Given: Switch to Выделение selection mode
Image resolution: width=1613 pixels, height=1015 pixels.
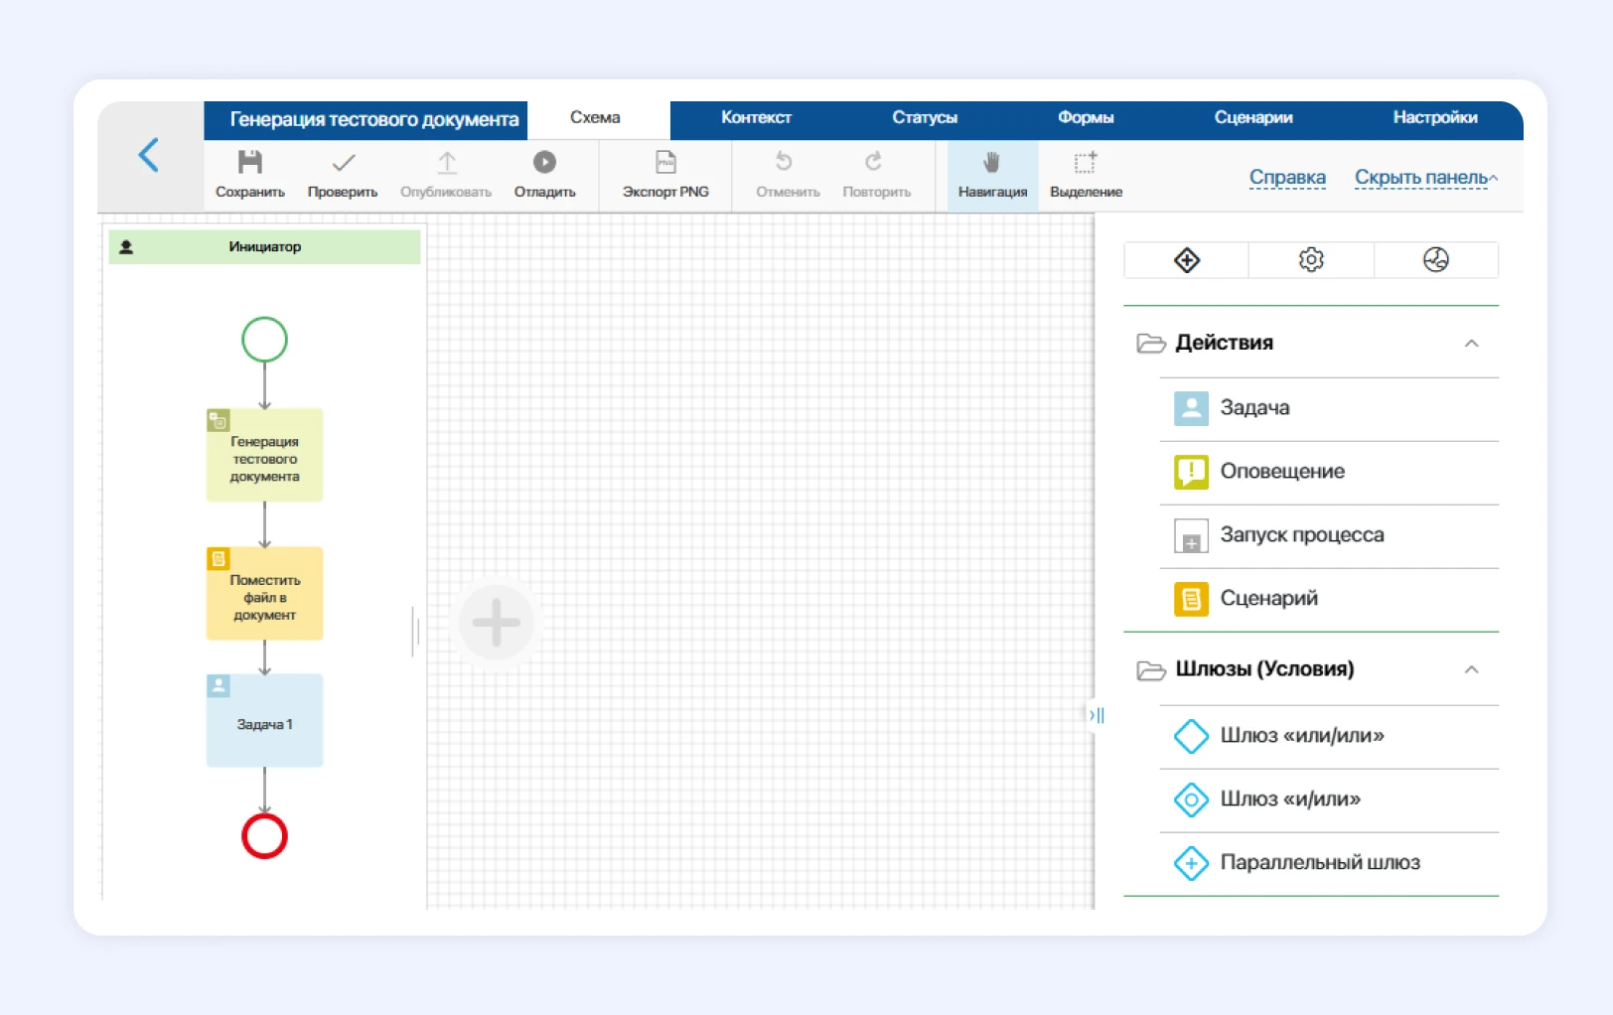Looking at the screenshot, I should pos(1086,174).
